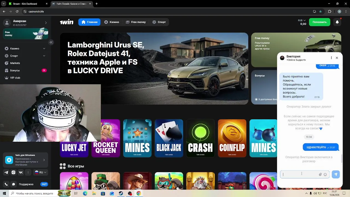Viewport: 350px width, 197px height.
Task: Collapse the left sidebar with double arrows
Action: coord(51,42)
